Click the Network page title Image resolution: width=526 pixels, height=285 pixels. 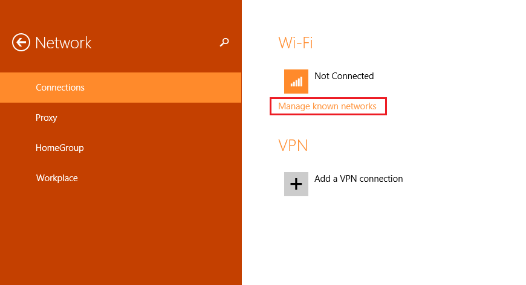(x=63, y=43)
